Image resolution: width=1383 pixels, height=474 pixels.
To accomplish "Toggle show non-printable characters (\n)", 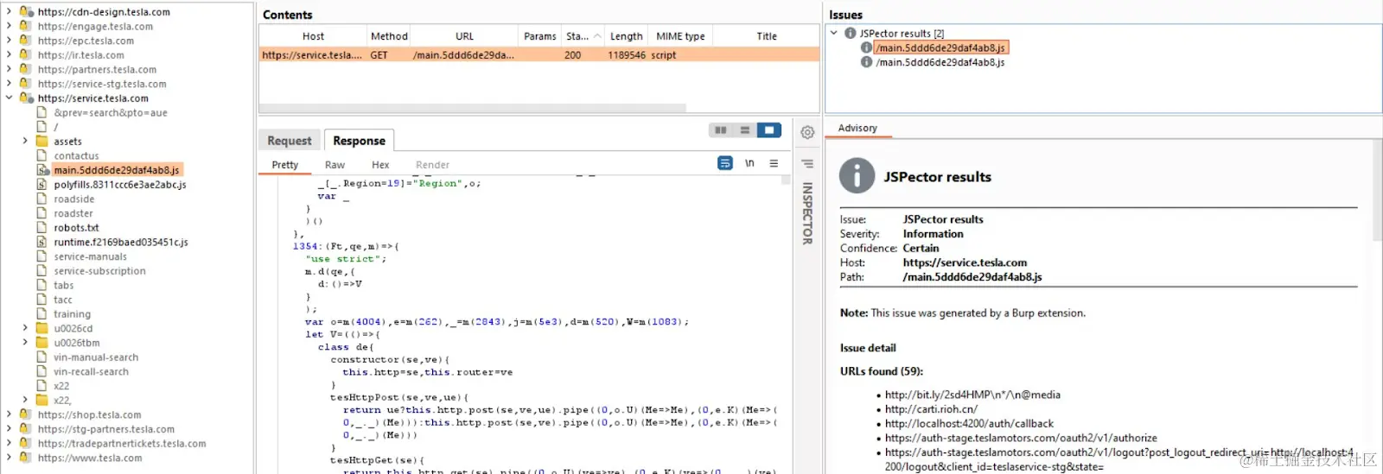I will click(x=749, y=163).
